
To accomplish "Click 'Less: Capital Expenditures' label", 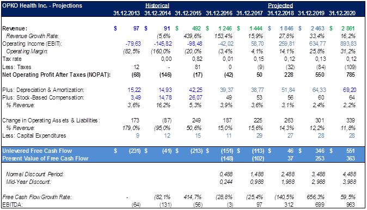I will (34, 135).
